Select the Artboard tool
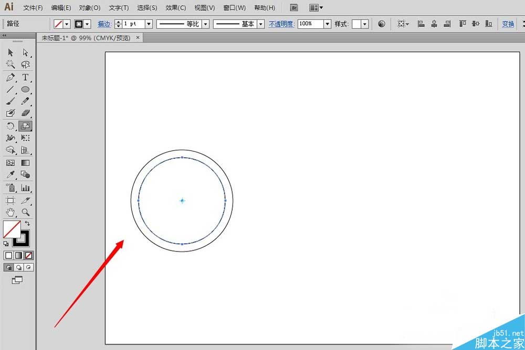This screenshot has height=350, width=525. pos(10,201)
